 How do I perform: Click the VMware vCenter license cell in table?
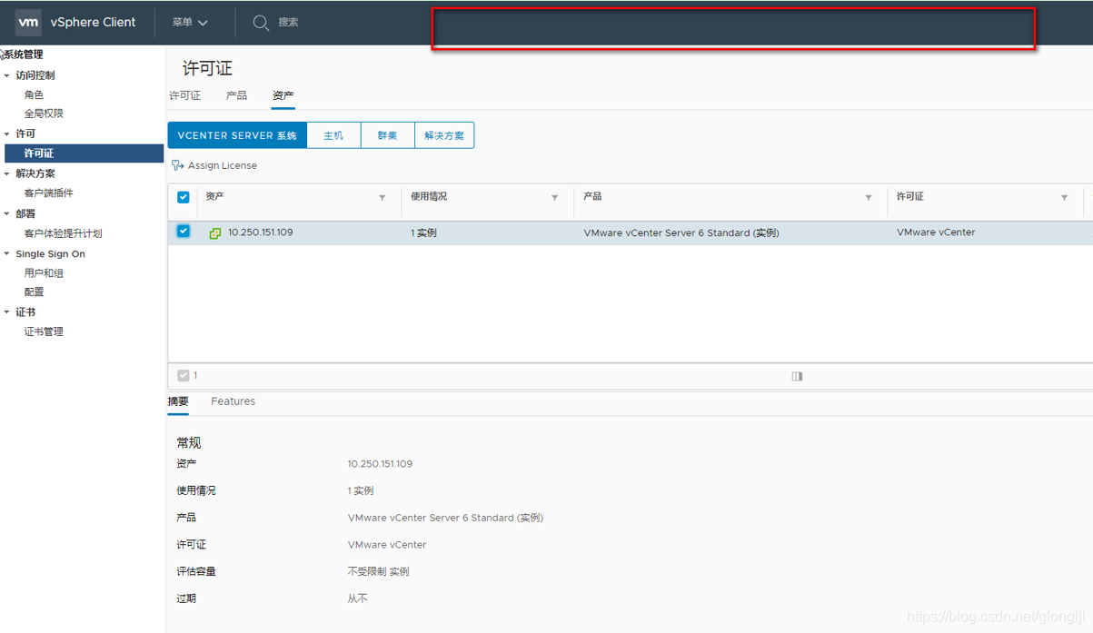point(936,233)
